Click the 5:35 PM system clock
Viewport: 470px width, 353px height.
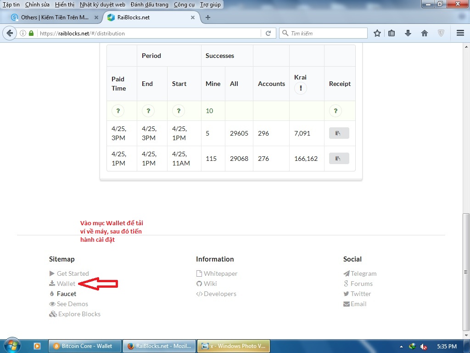pos(447,347)
